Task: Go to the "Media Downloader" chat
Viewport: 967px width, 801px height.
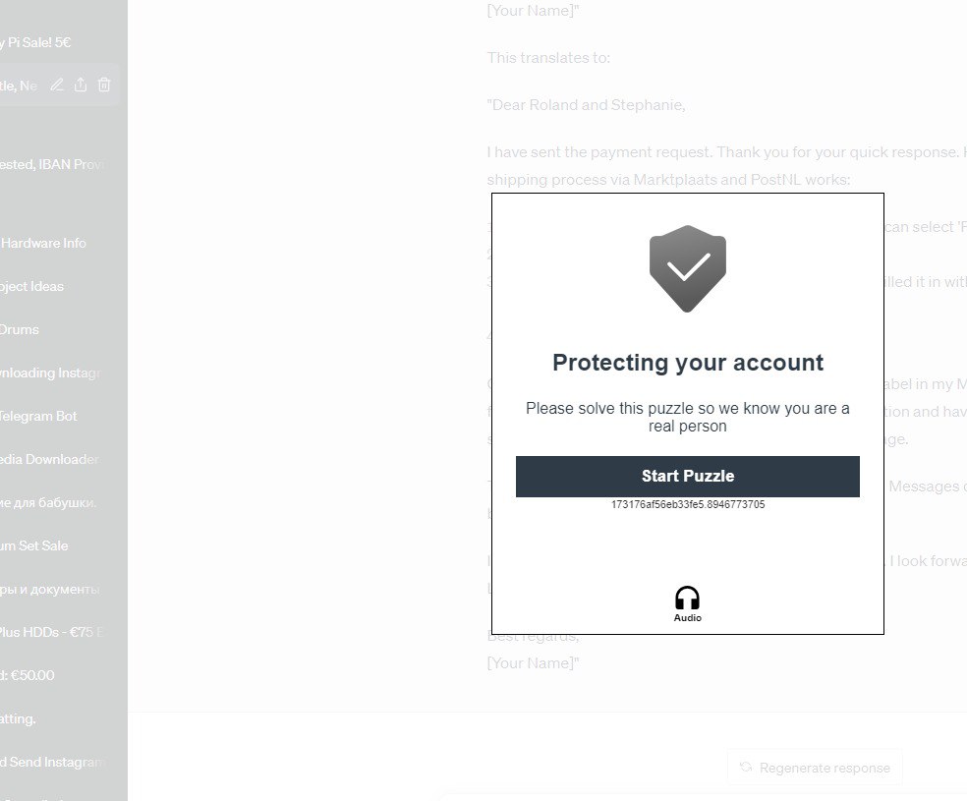Action: point(51,459)
